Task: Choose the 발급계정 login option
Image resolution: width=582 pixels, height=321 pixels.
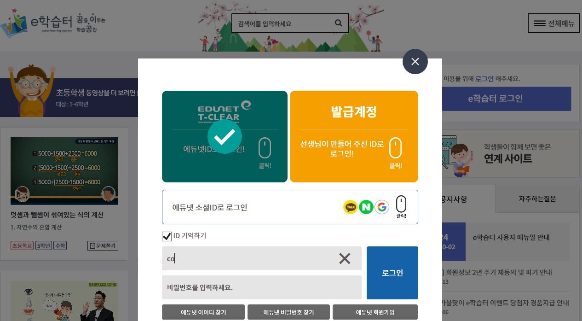Action: (354, 136)
